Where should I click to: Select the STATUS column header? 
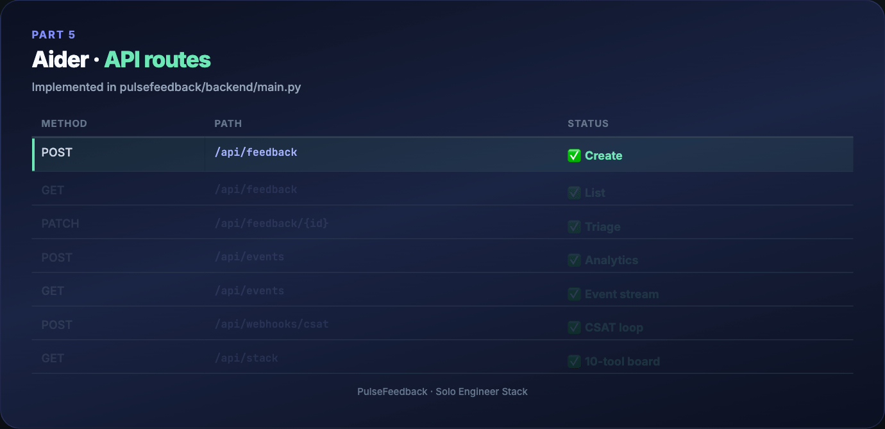[588, 124]
